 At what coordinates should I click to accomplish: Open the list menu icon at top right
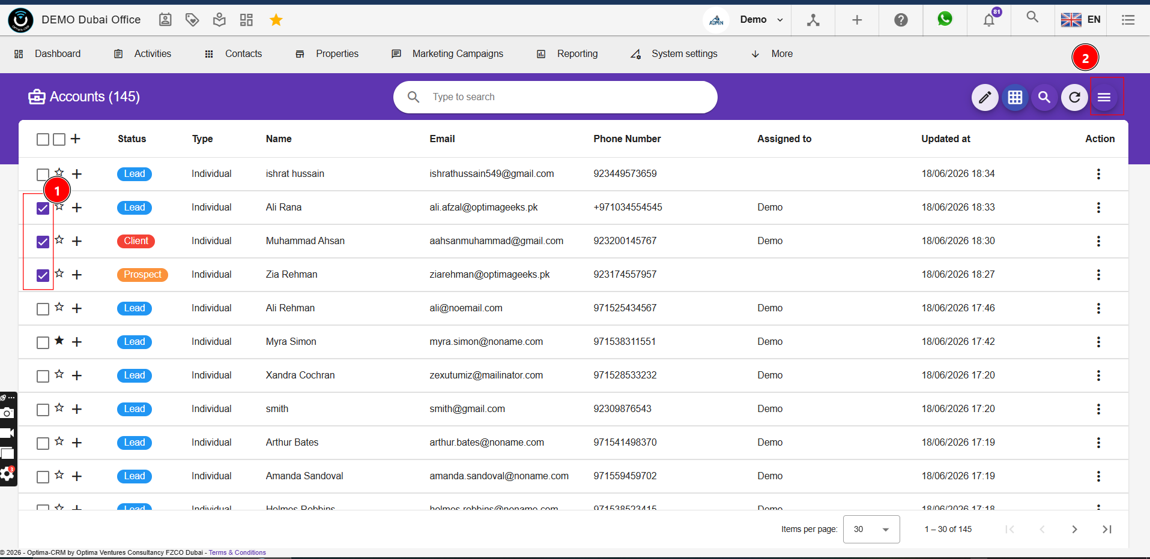click(x=1128, y=20)
